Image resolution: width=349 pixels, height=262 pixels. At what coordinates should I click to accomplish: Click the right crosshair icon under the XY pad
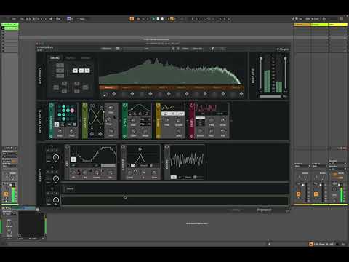coord(100,134)
